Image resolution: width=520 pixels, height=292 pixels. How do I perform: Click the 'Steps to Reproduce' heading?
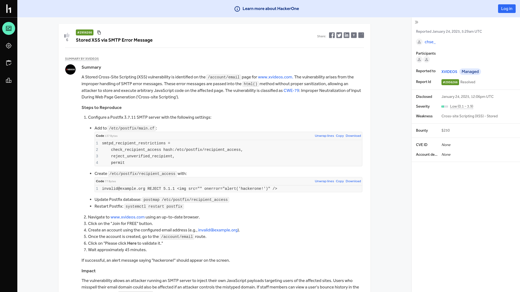(x=101, y=108)
